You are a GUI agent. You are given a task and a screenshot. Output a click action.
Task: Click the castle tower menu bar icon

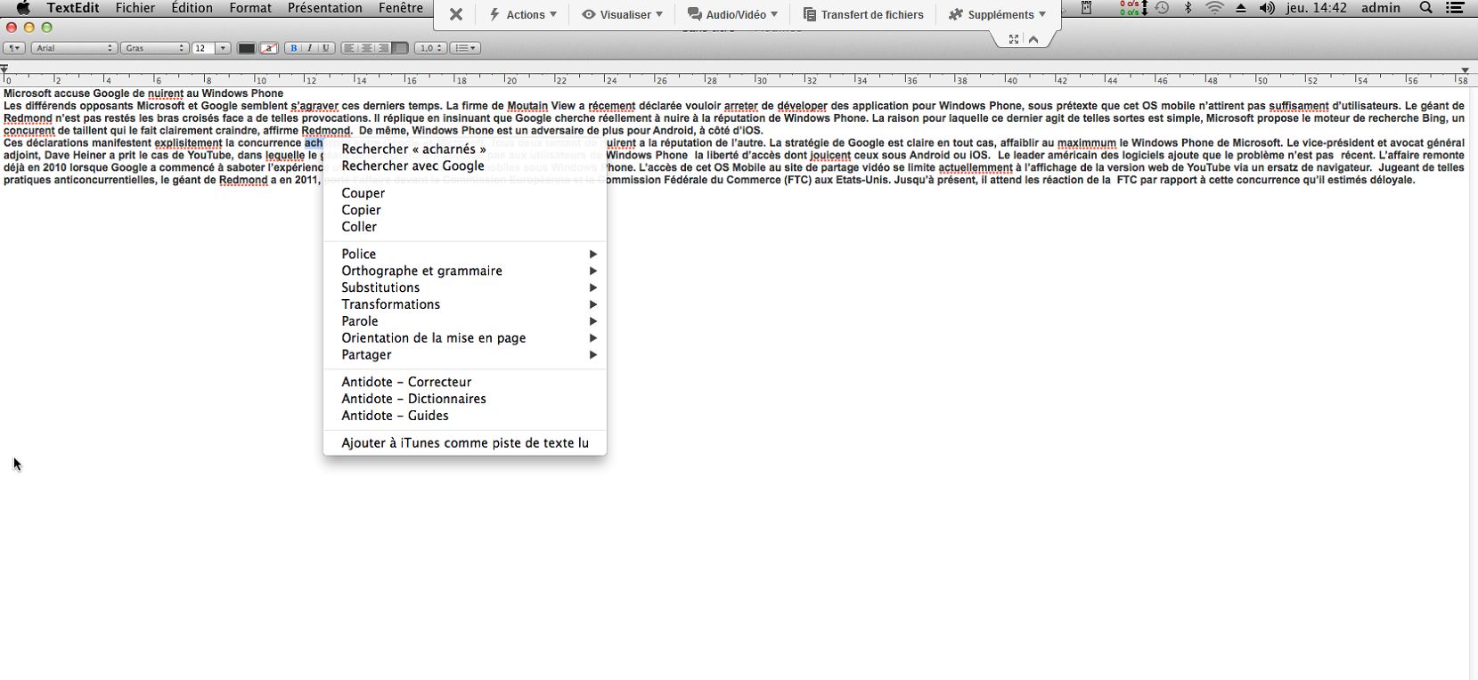click(x=1087, y=8)
